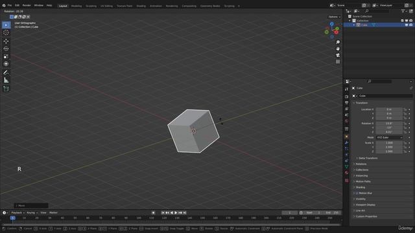The height and width of the screenshot is (233, 415).
Task: Open the timeline Marker menu
Action: tap(53, 213)
